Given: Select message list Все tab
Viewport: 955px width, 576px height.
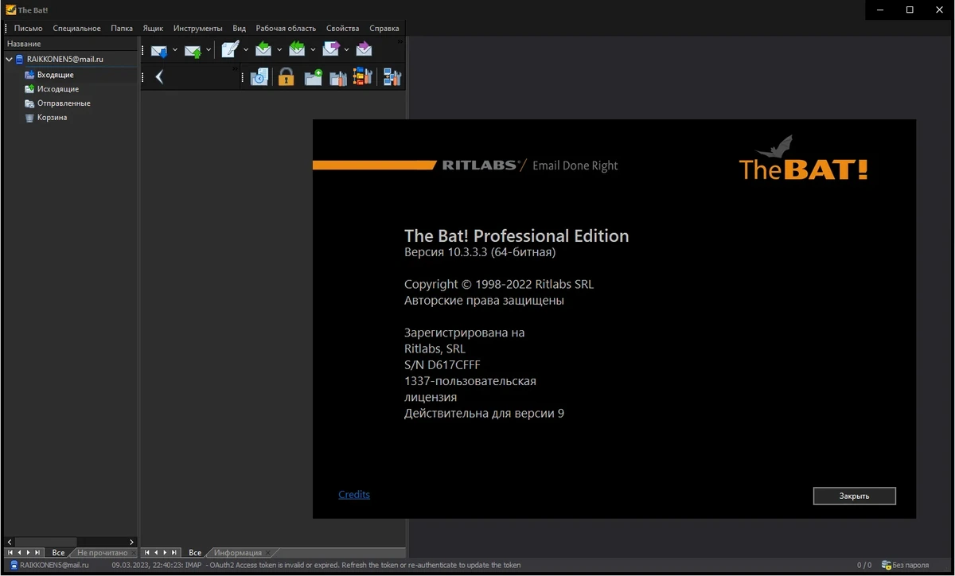Looking at the screenshot, I should (195, 552).
